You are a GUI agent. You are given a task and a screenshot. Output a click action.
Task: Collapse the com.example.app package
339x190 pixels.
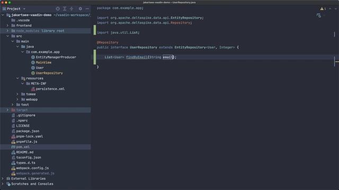point(22,52)
